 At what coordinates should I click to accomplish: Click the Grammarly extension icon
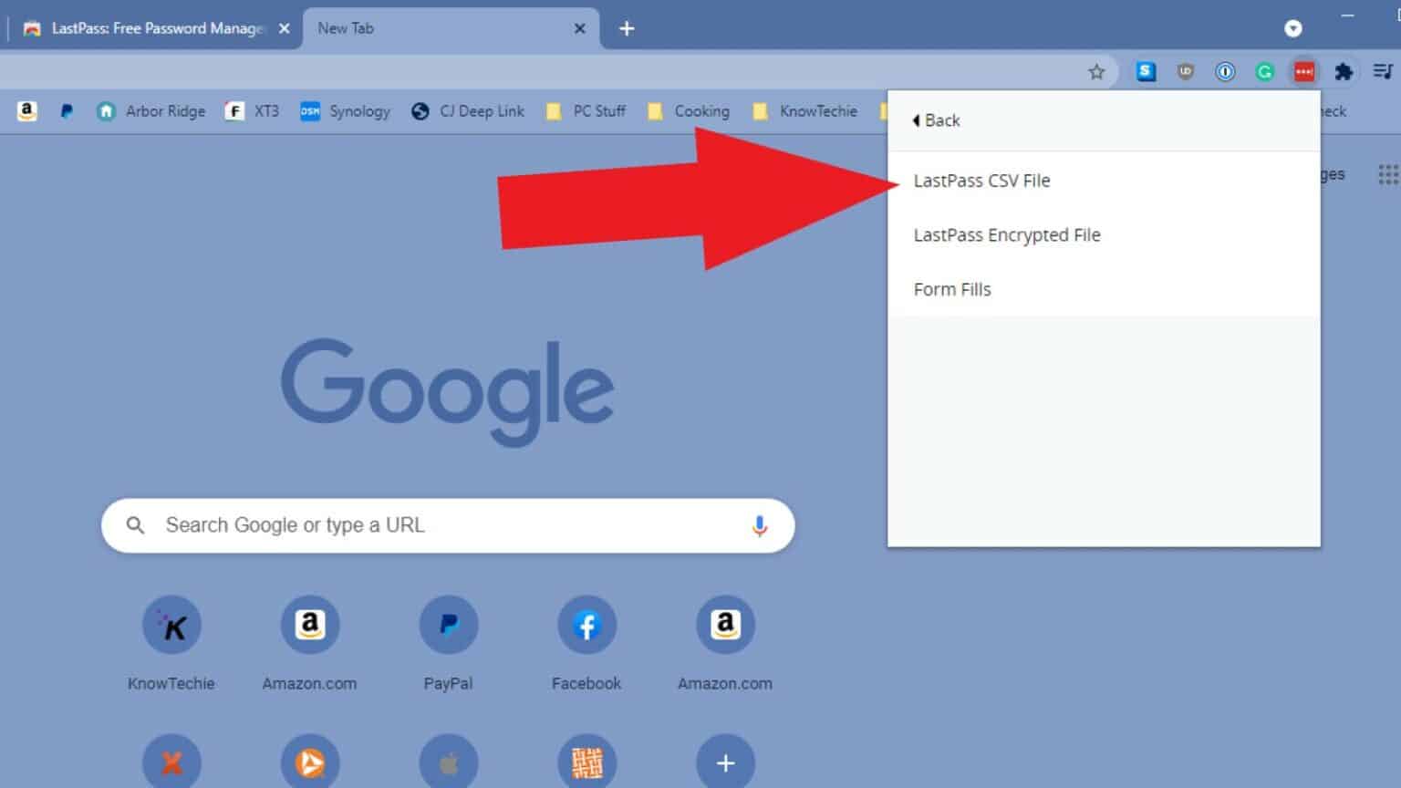point(1264,71)
